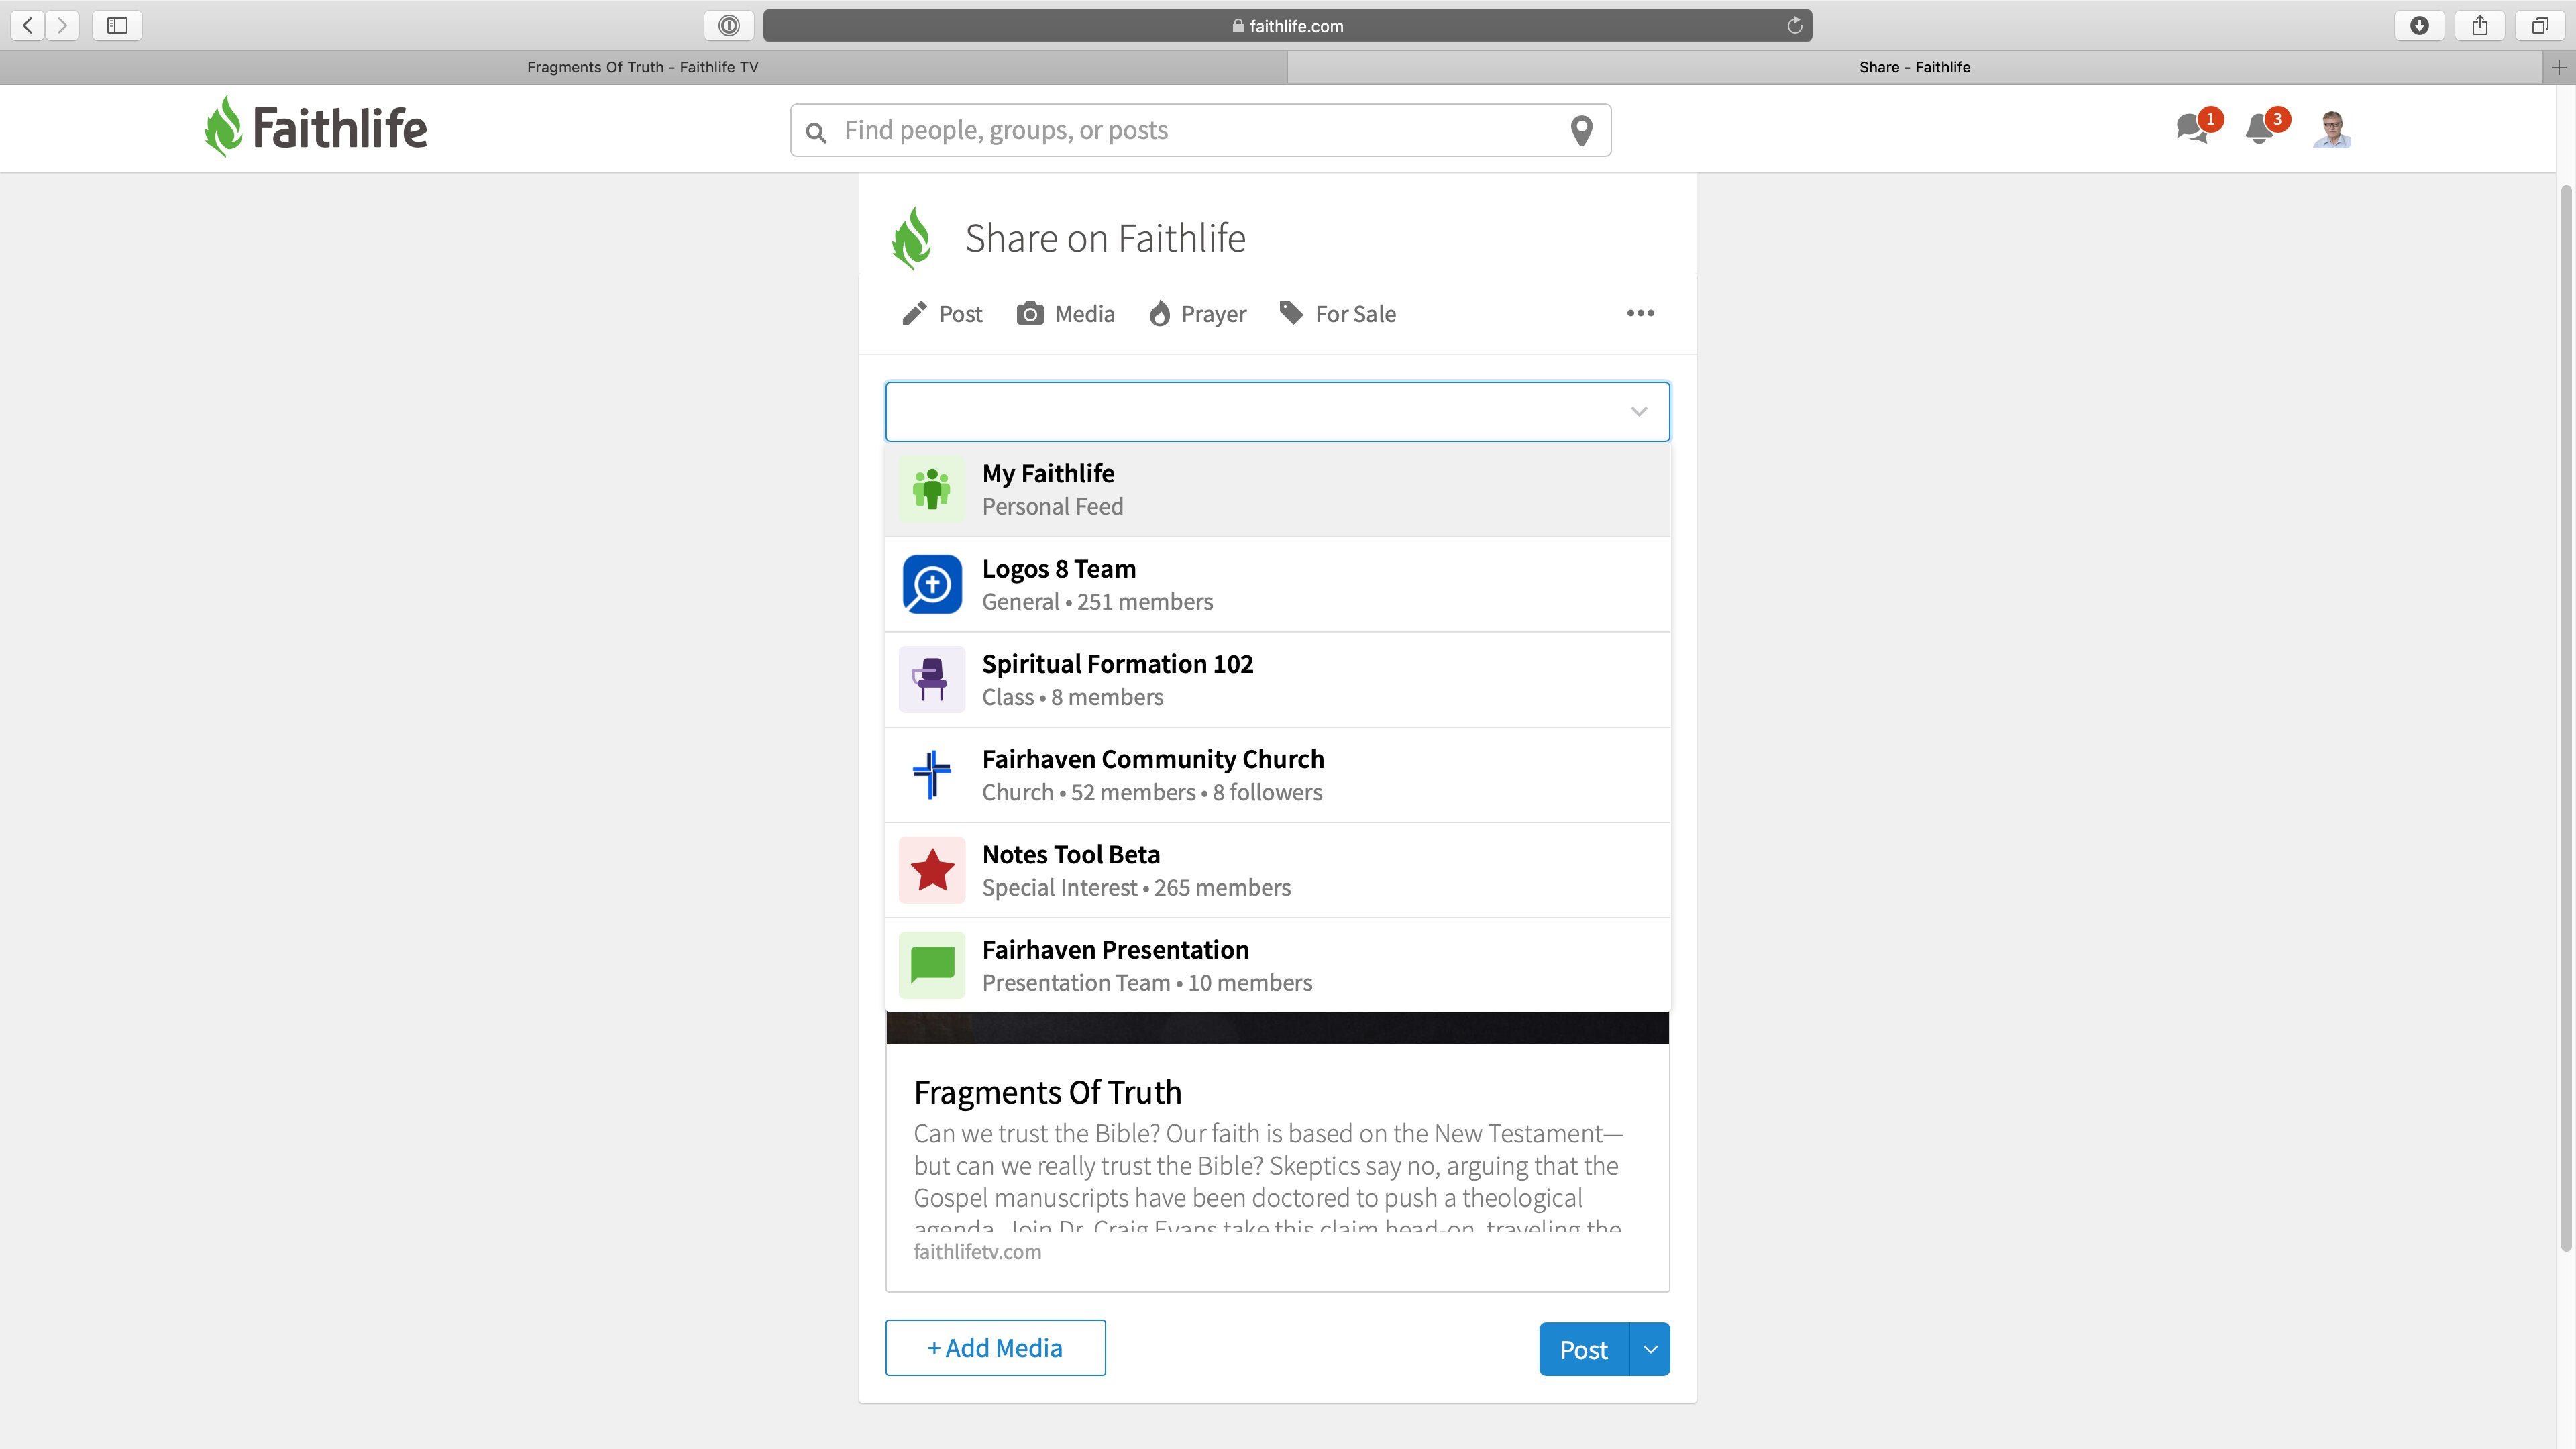This screenshot has width=2576, height=1449.
Task: Choose Spiritual Formation 102 option
Action: pos(1277,679)
